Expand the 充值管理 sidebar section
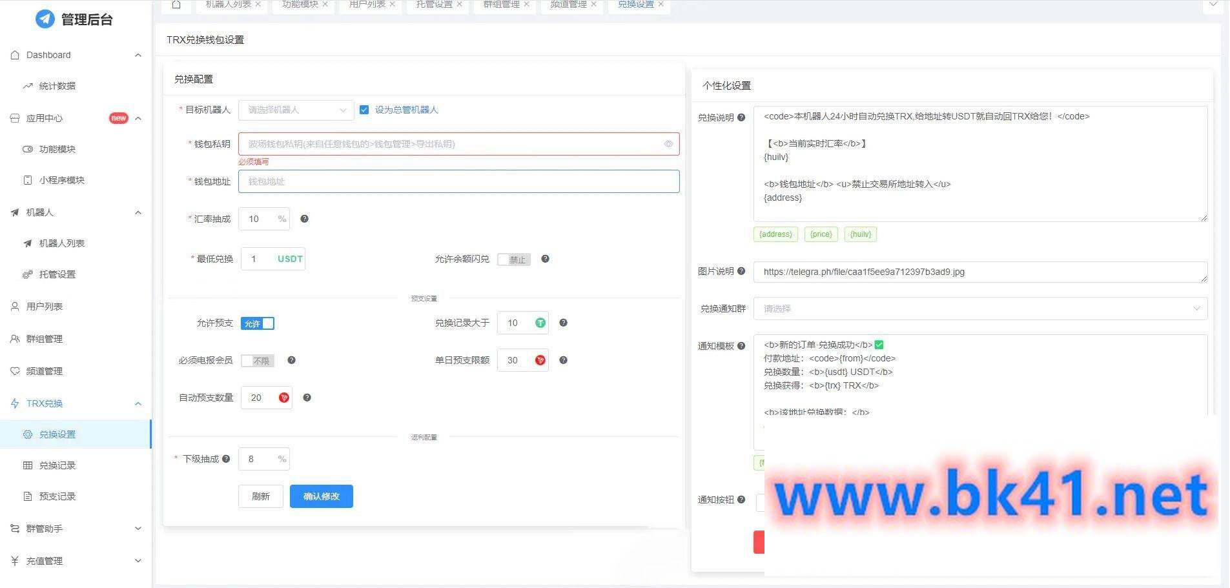The width and height of the screenshot is (1230, 588). (x=44, y=561)
